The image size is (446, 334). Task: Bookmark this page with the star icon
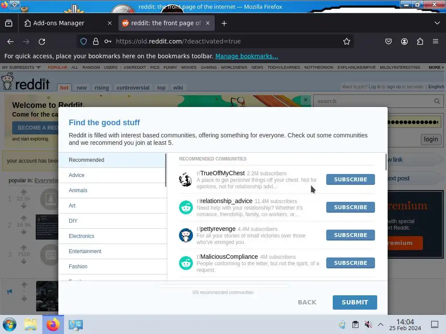click(346, 41)
